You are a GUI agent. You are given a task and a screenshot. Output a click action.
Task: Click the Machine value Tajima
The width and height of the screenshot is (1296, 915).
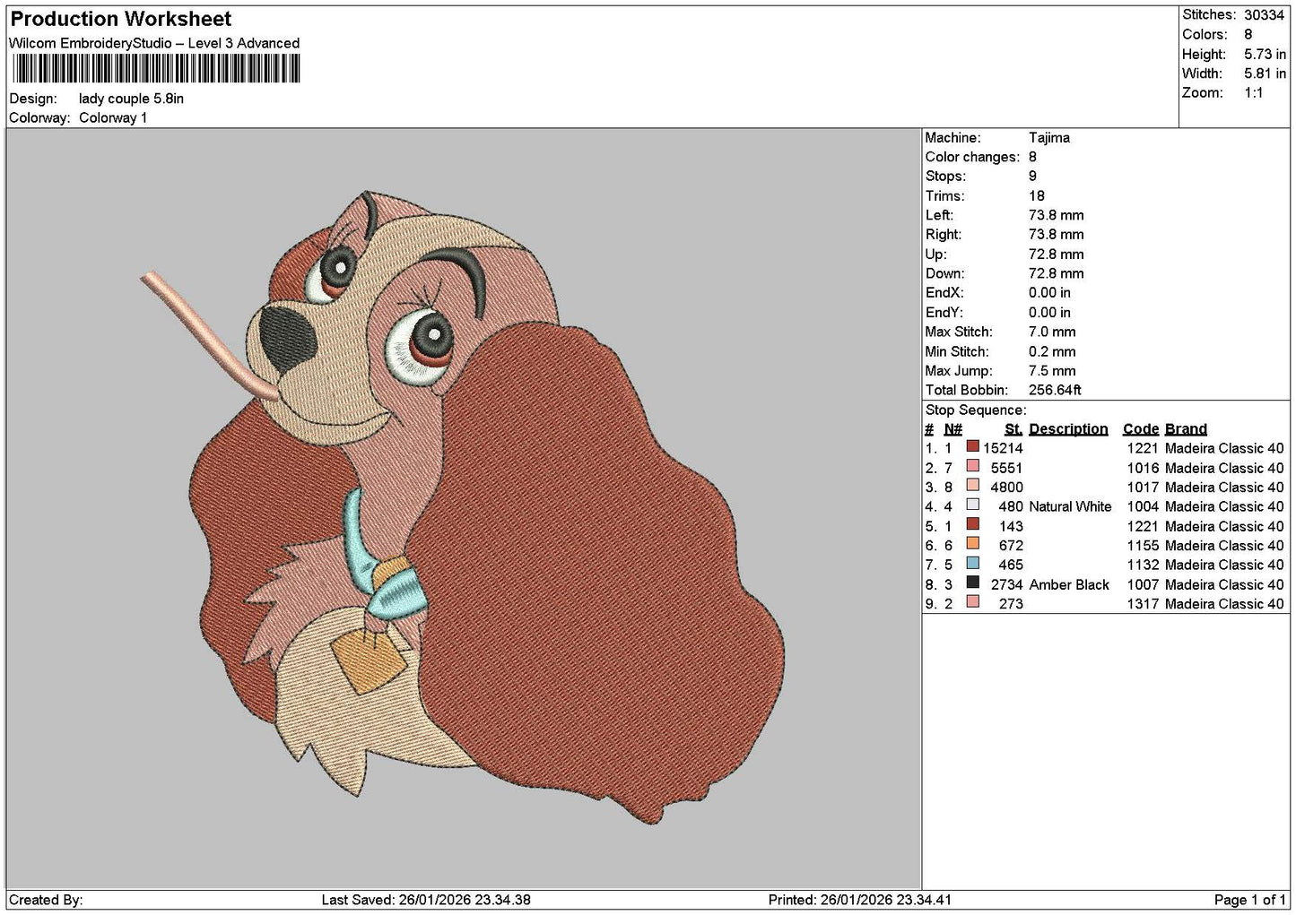click(1049, 138)
